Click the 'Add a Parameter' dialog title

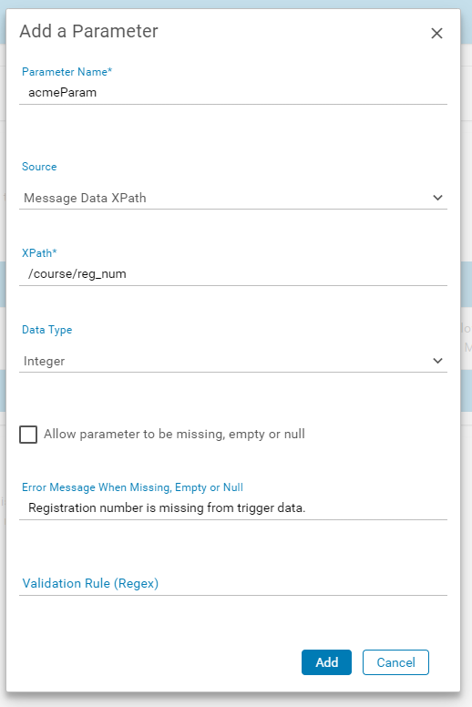(88, 31)
